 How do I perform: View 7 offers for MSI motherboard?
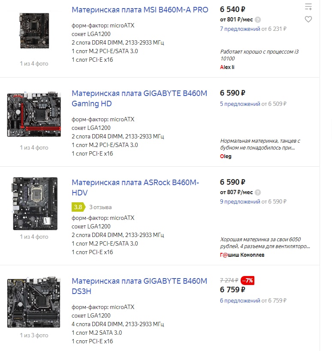click(x=240, y=29)
